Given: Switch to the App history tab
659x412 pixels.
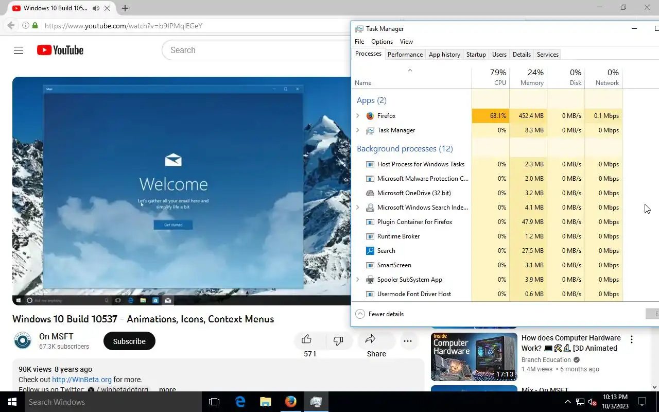Looking at the screenshot, I should (444, 55).
